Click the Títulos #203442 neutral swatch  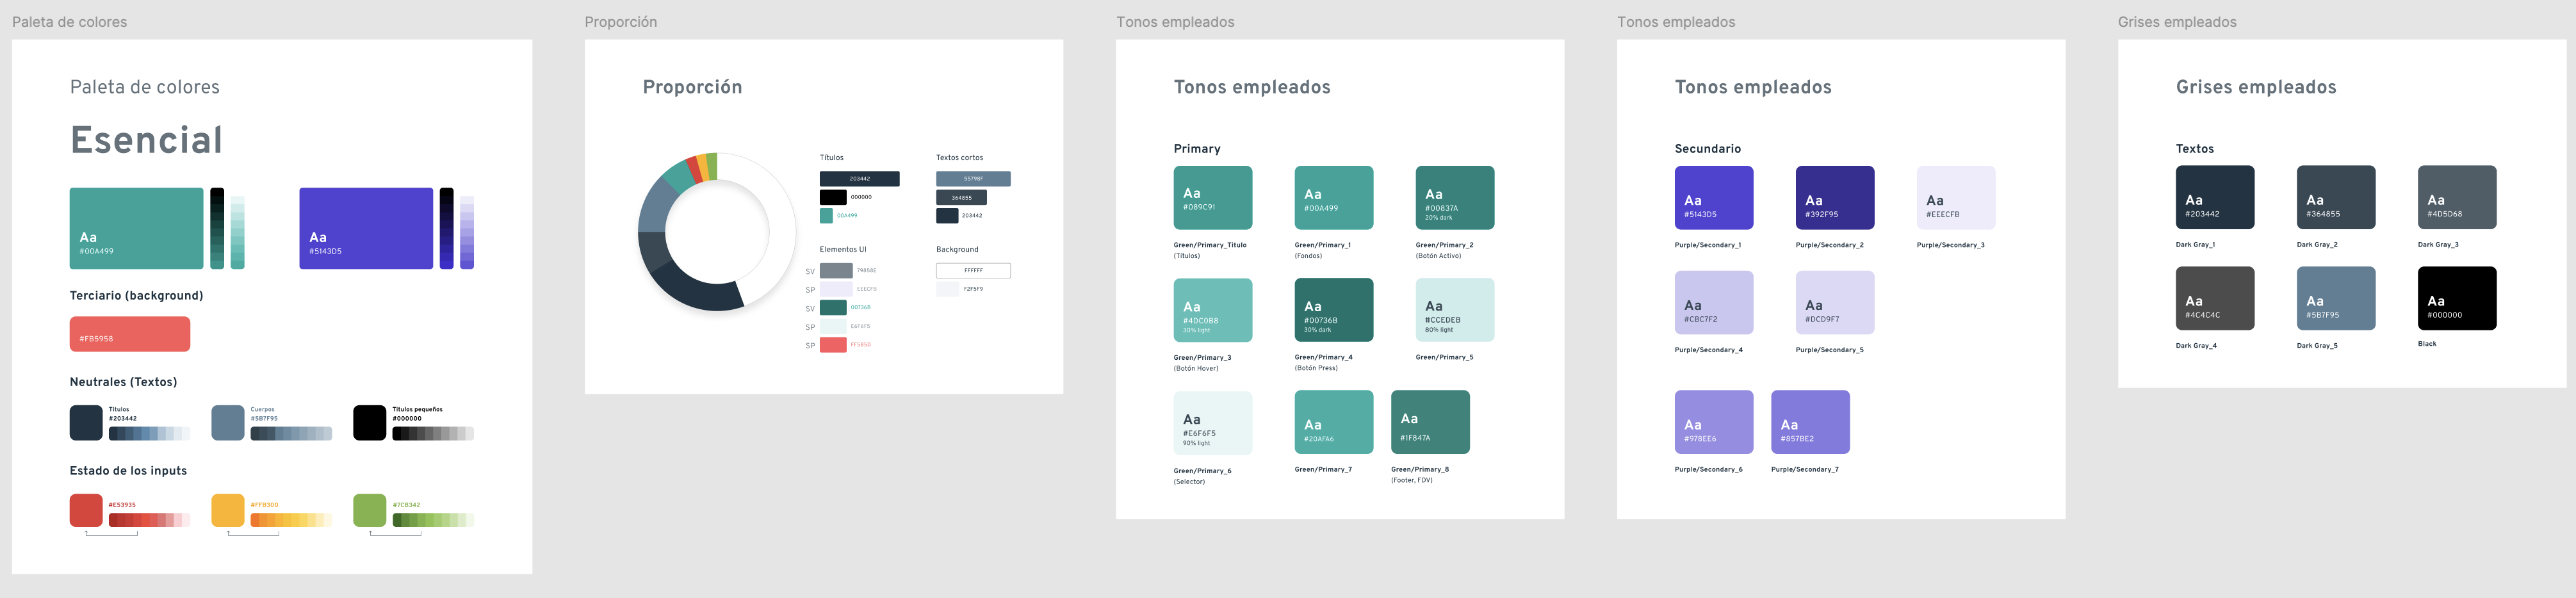tap(85, 422)
